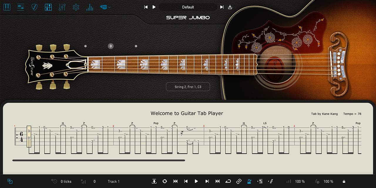
Task: Click the right 100 % speed value
Action: click(x=328, y=182)
